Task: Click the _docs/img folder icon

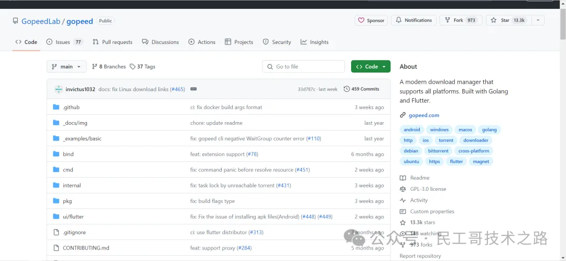Action: point(56,123)
